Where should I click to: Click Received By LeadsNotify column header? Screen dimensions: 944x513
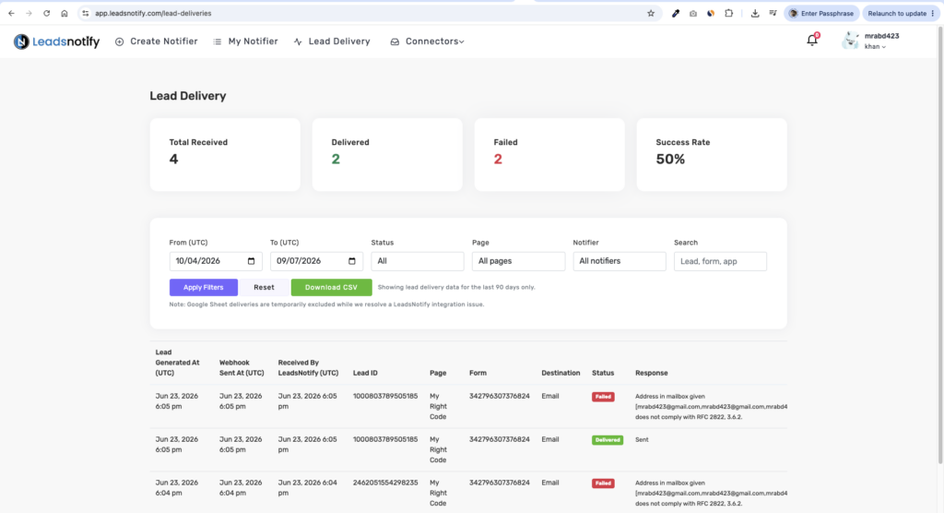tap(308, 368)
